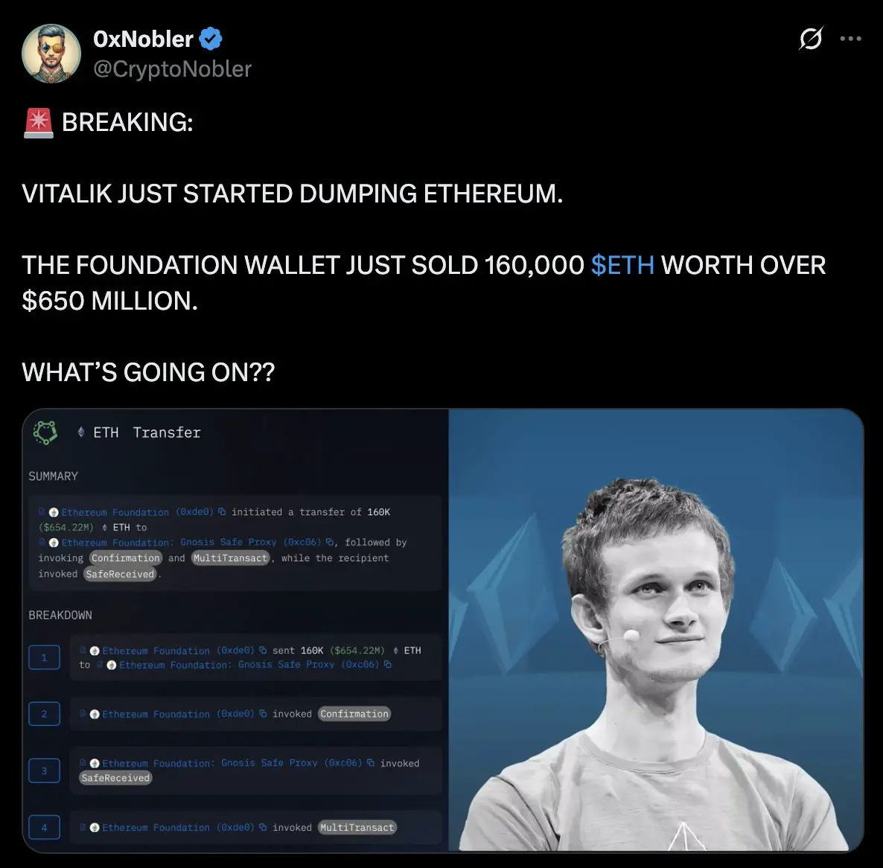Click the ETH diamond icon beside Transfer

(x=81, y=433)
